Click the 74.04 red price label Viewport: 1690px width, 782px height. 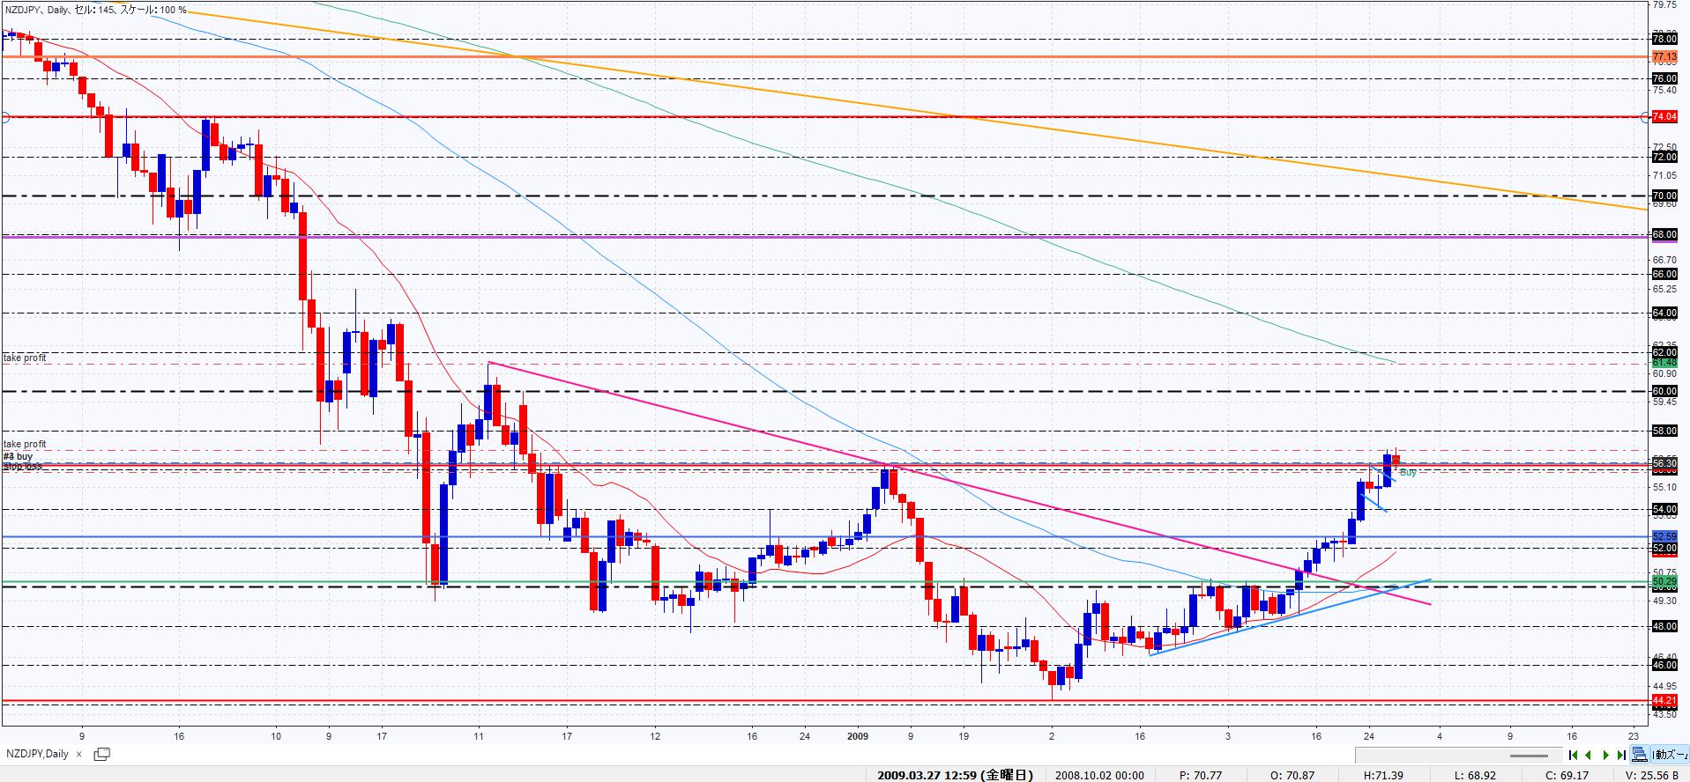(1664, 117)
